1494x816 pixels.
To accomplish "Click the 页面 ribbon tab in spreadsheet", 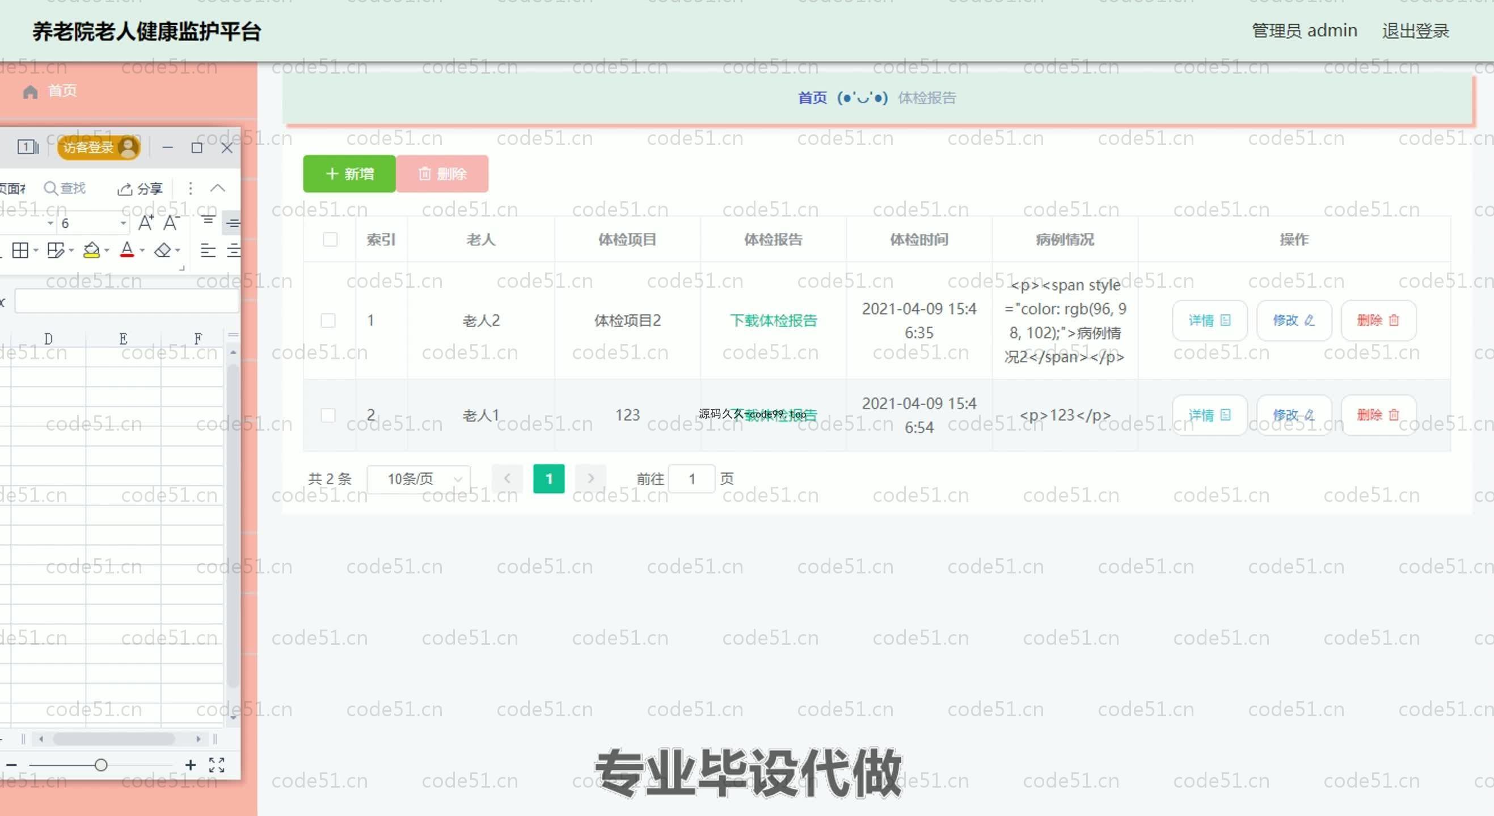I will pyautogui.click(x=12, y=188).
